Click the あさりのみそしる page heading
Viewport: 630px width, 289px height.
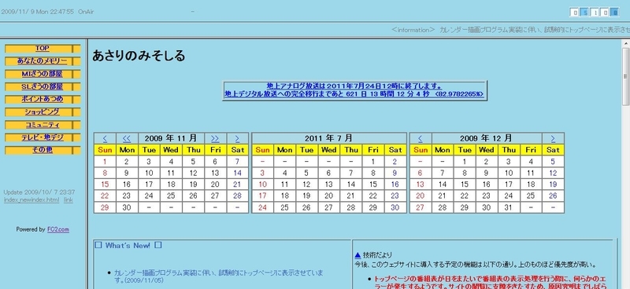139,56
